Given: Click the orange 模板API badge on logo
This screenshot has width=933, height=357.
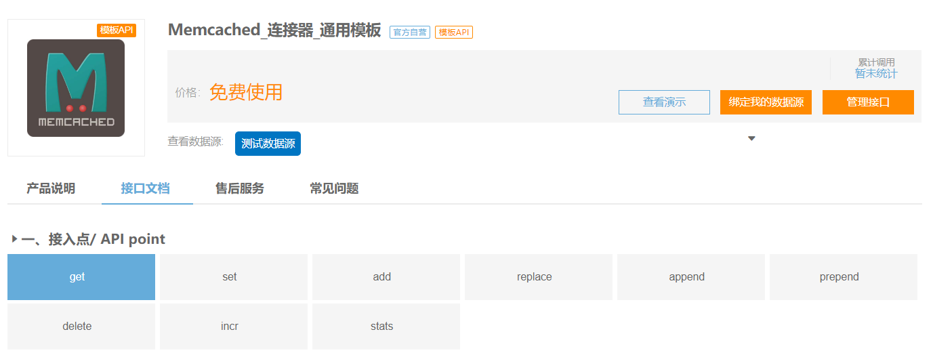Looking at the screenshot, I should pyautogui.click(x=117, y=30).
